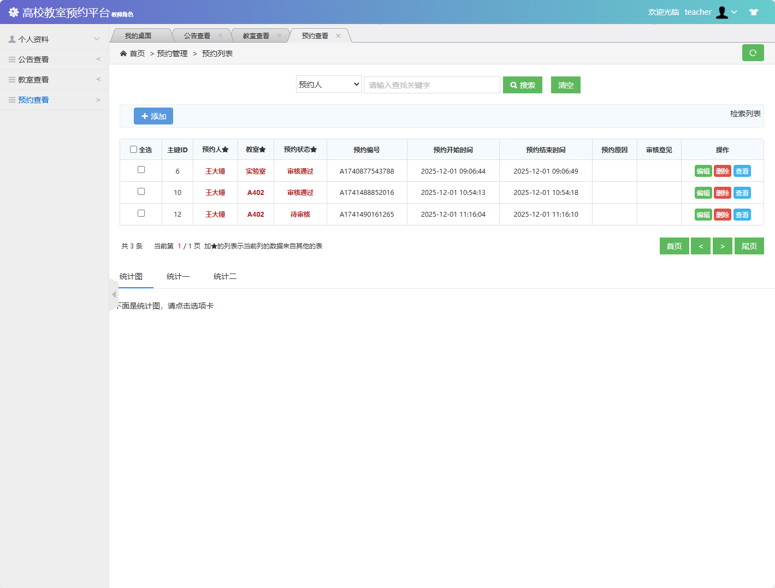Switch to 我的桌面 tab
This screenshot has height=588, width=775.
click(x=138, y=36)
